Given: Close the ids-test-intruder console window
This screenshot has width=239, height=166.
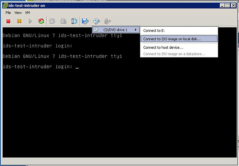Looking at the screenshot, I should [x=233, y=6].
